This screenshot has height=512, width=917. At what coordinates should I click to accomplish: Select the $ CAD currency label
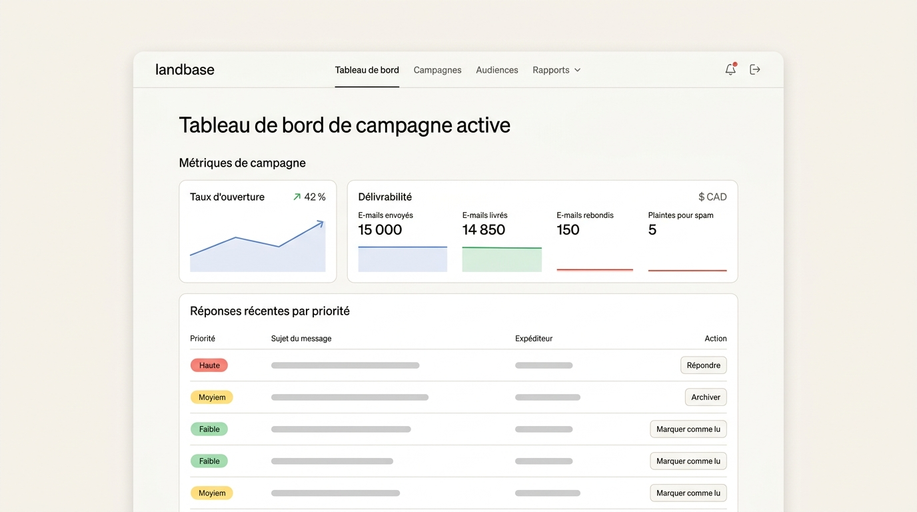712,197
